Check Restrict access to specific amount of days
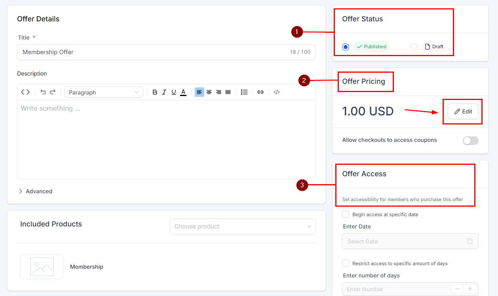Screen dimensions: 498x296 pos(346,263)
